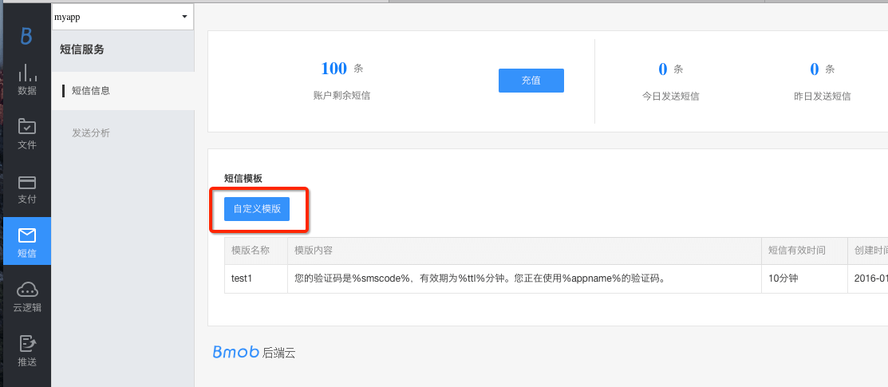
Task: Switch to 发送分析 menu item
Action: 91,132
